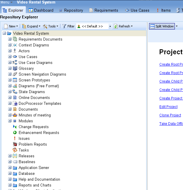The width and height of the screenshot is (183, 190).
Task: Open the Split Window dropdown arrow
Action: 177,26
